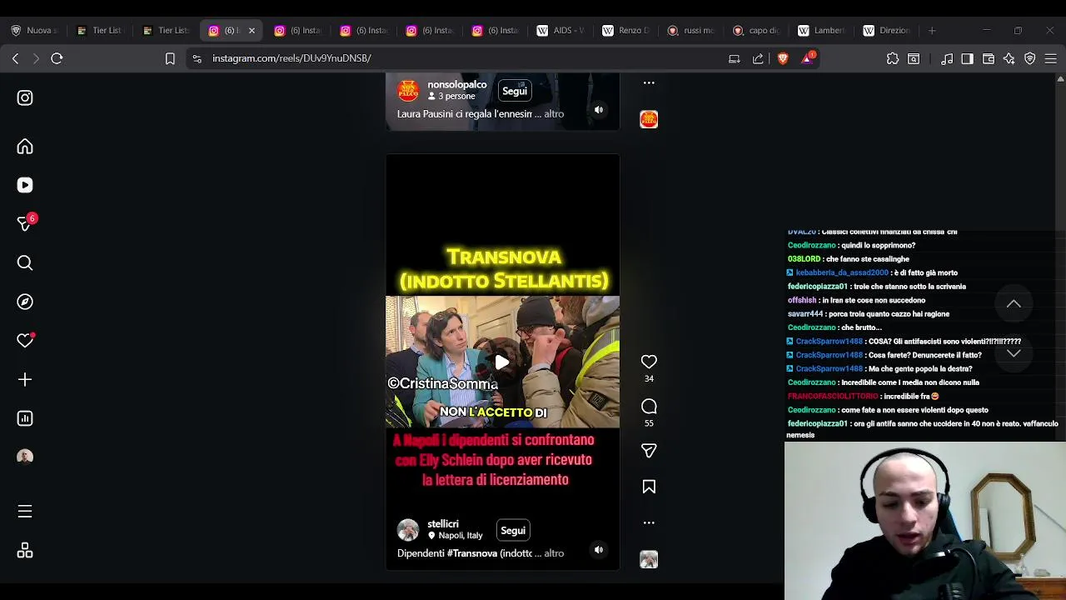Open comments on the Transnova reel

click(x=649, y=407)
